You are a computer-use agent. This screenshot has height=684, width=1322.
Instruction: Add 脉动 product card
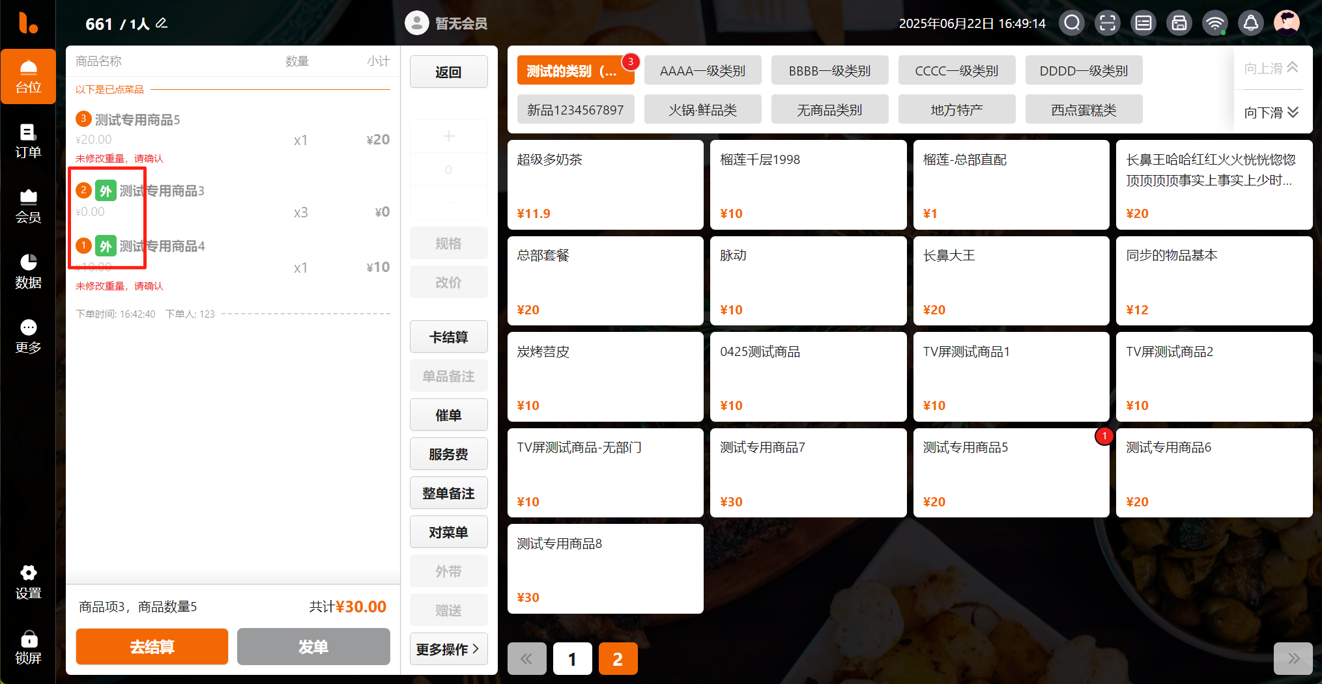[x=808, y=280]
